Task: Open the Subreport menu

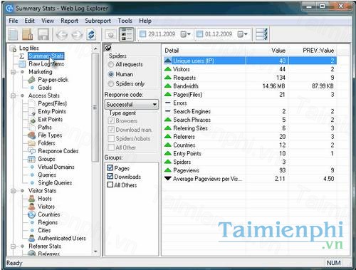Action: point(98,21)
